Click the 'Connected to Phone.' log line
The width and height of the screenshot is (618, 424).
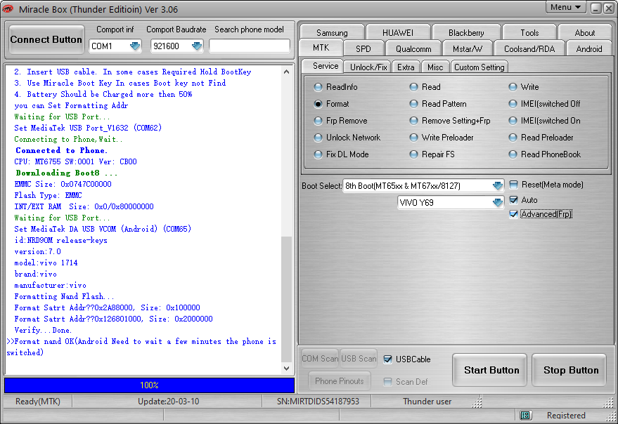(61, 150)
